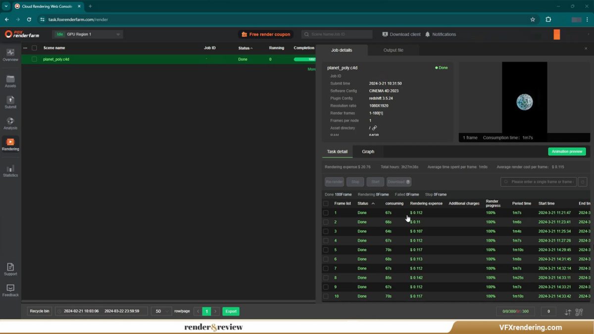Open the Analysis sidebar icon
Viewport: 594px width, 334px height.
tap(10, 121)
